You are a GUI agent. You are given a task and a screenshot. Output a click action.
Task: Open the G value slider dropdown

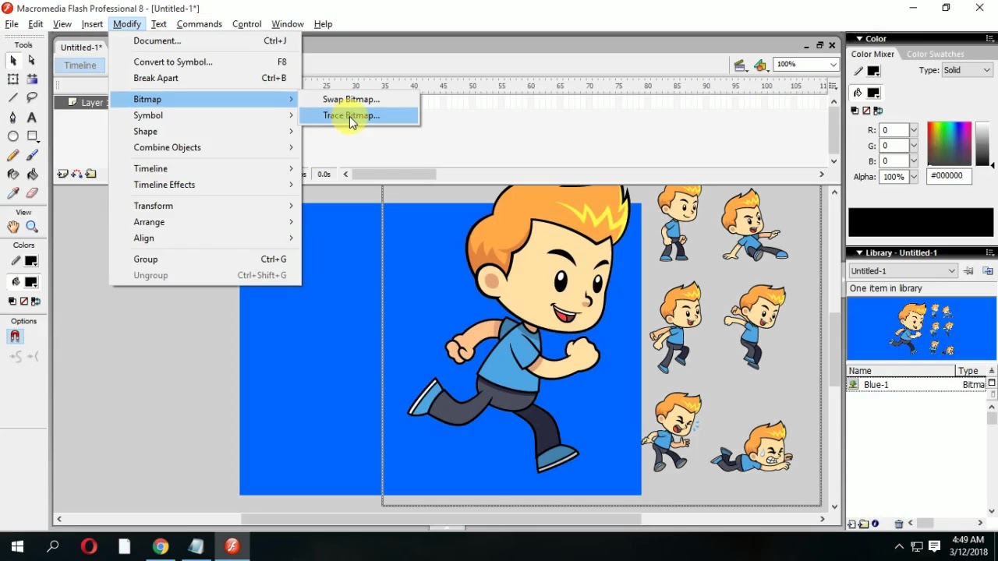913,146
